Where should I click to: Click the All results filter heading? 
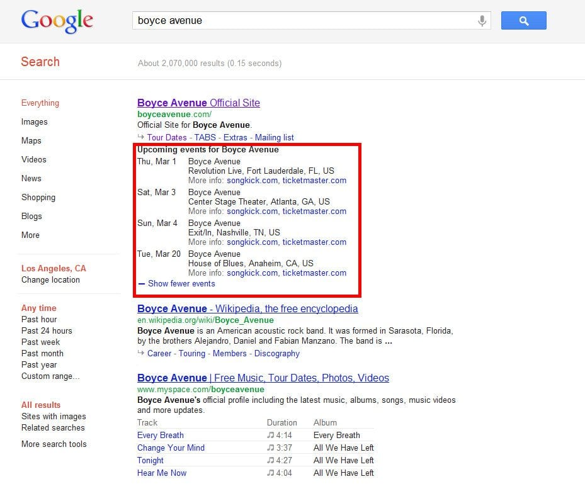(41, 405)
